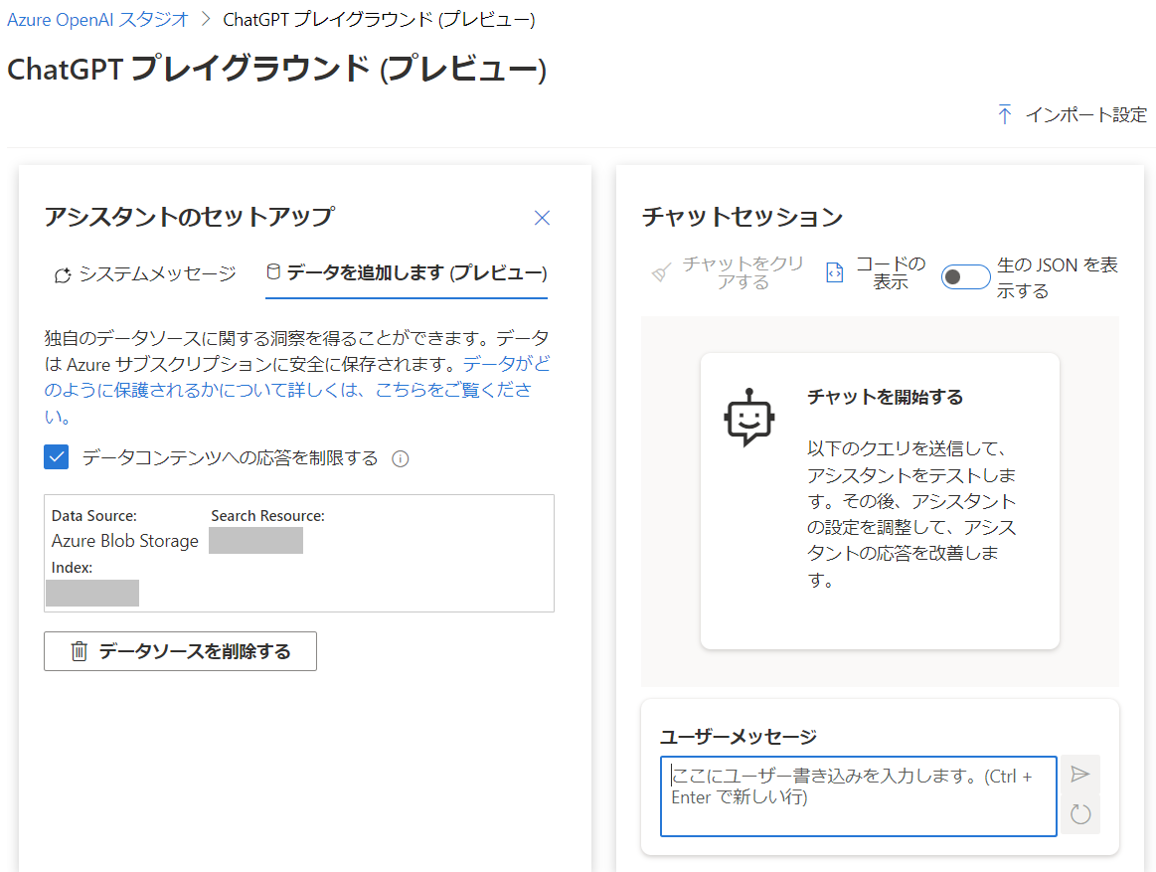Click the regenerate circular arrow icon
This screenshot has height=872, width=1156.
pyautogui.click(x=1080, y=814)
